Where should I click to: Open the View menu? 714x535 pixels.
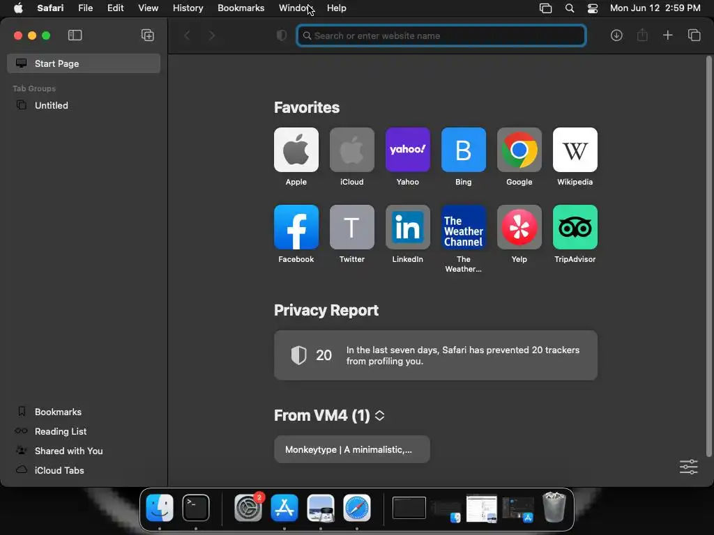pyautogui.click(x=149, y=8)
